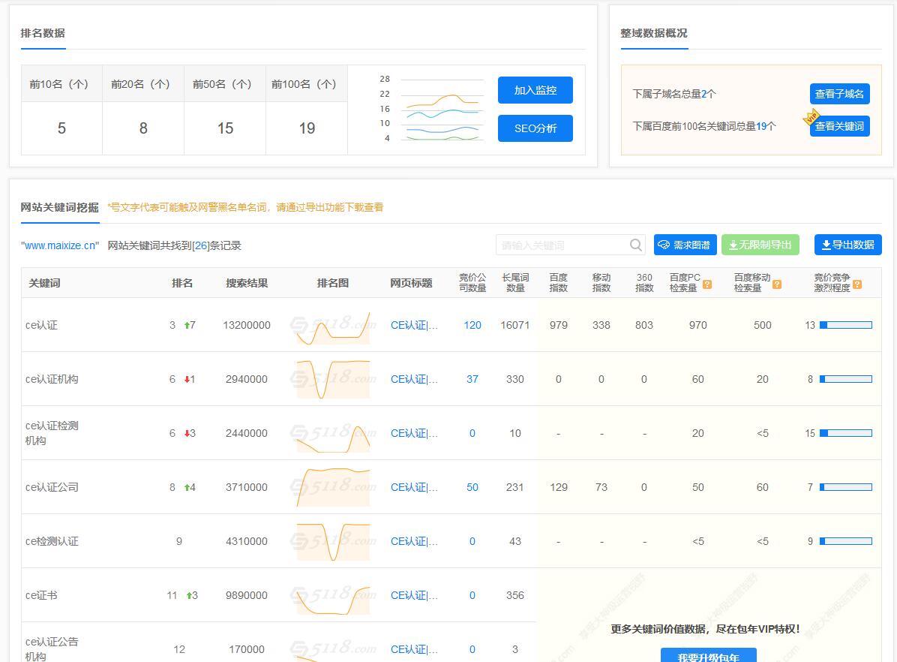The width and height of the screenshot is (897, 662).
Task: Sort by 搜索结果 column header
Action: 247,283
